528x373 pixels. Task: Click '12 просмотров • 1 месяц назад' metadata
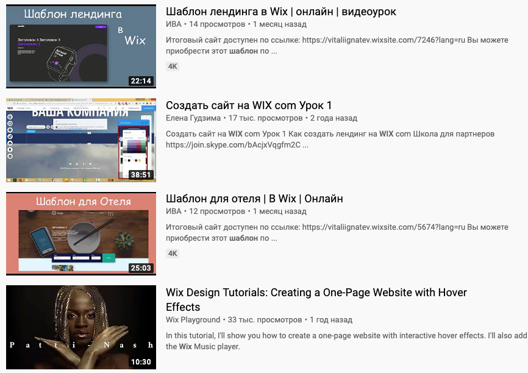tap(248, 211)
